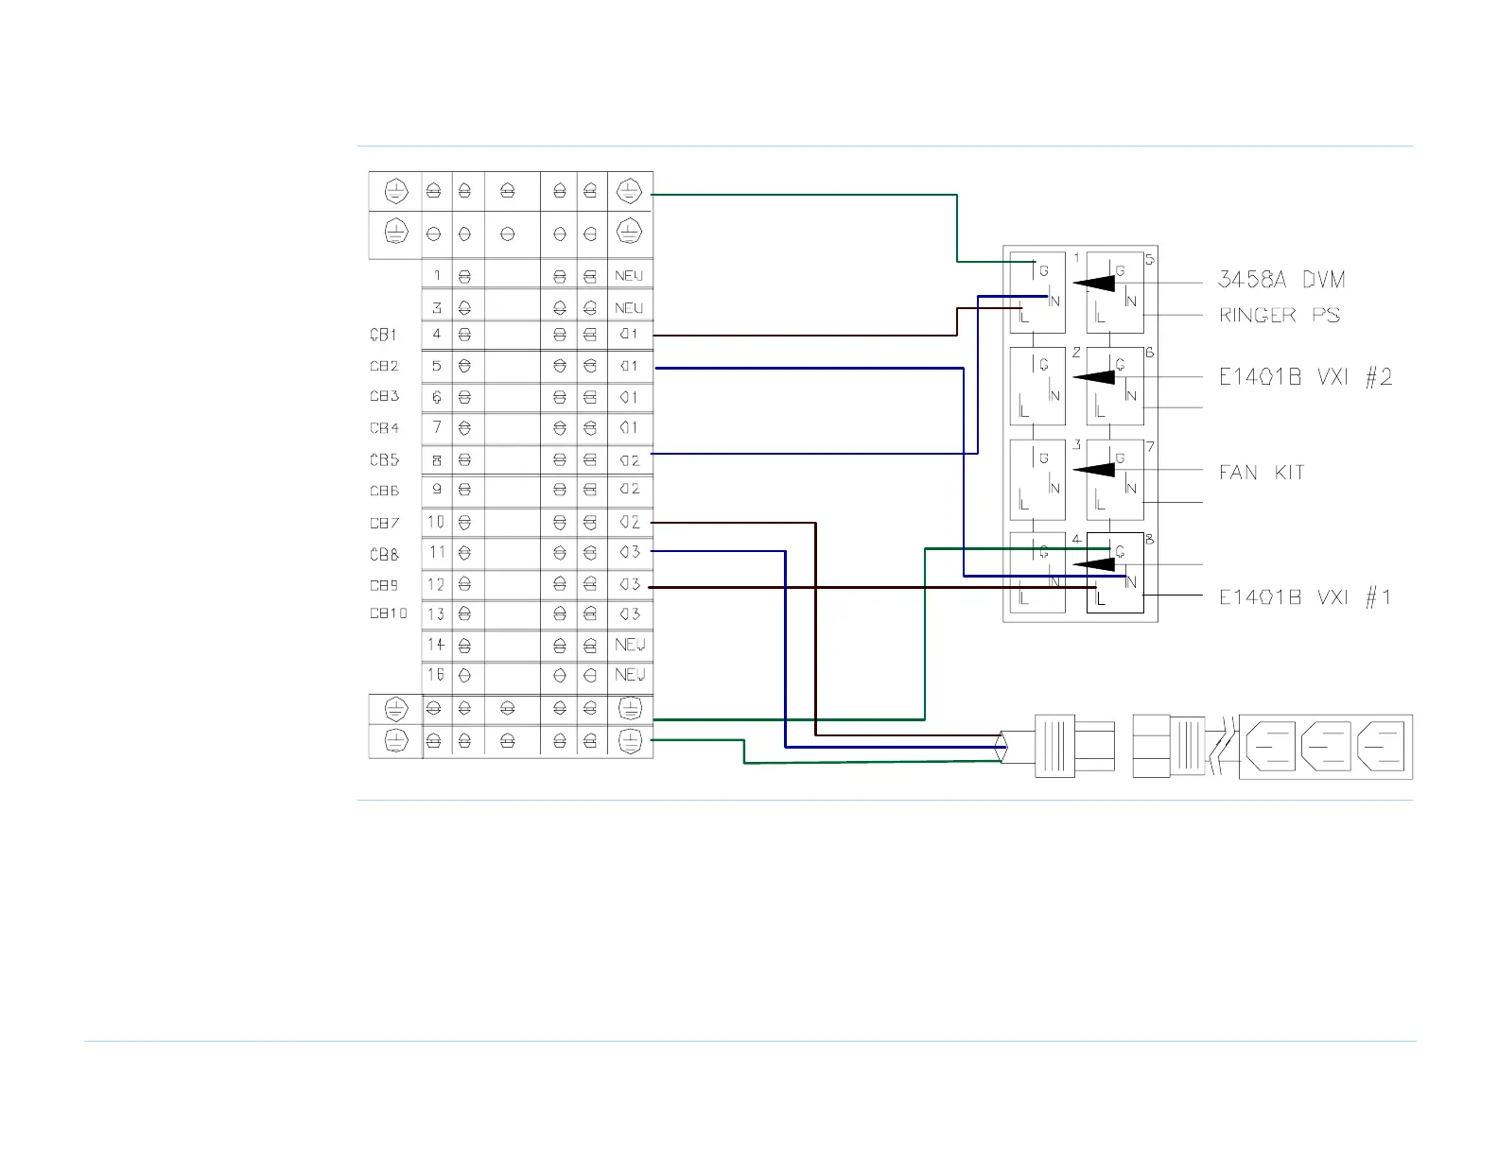This screenshot has height=1157, width=1498.
Task: Select the phase Φ2 label on CB7 row
Action: 630,522
